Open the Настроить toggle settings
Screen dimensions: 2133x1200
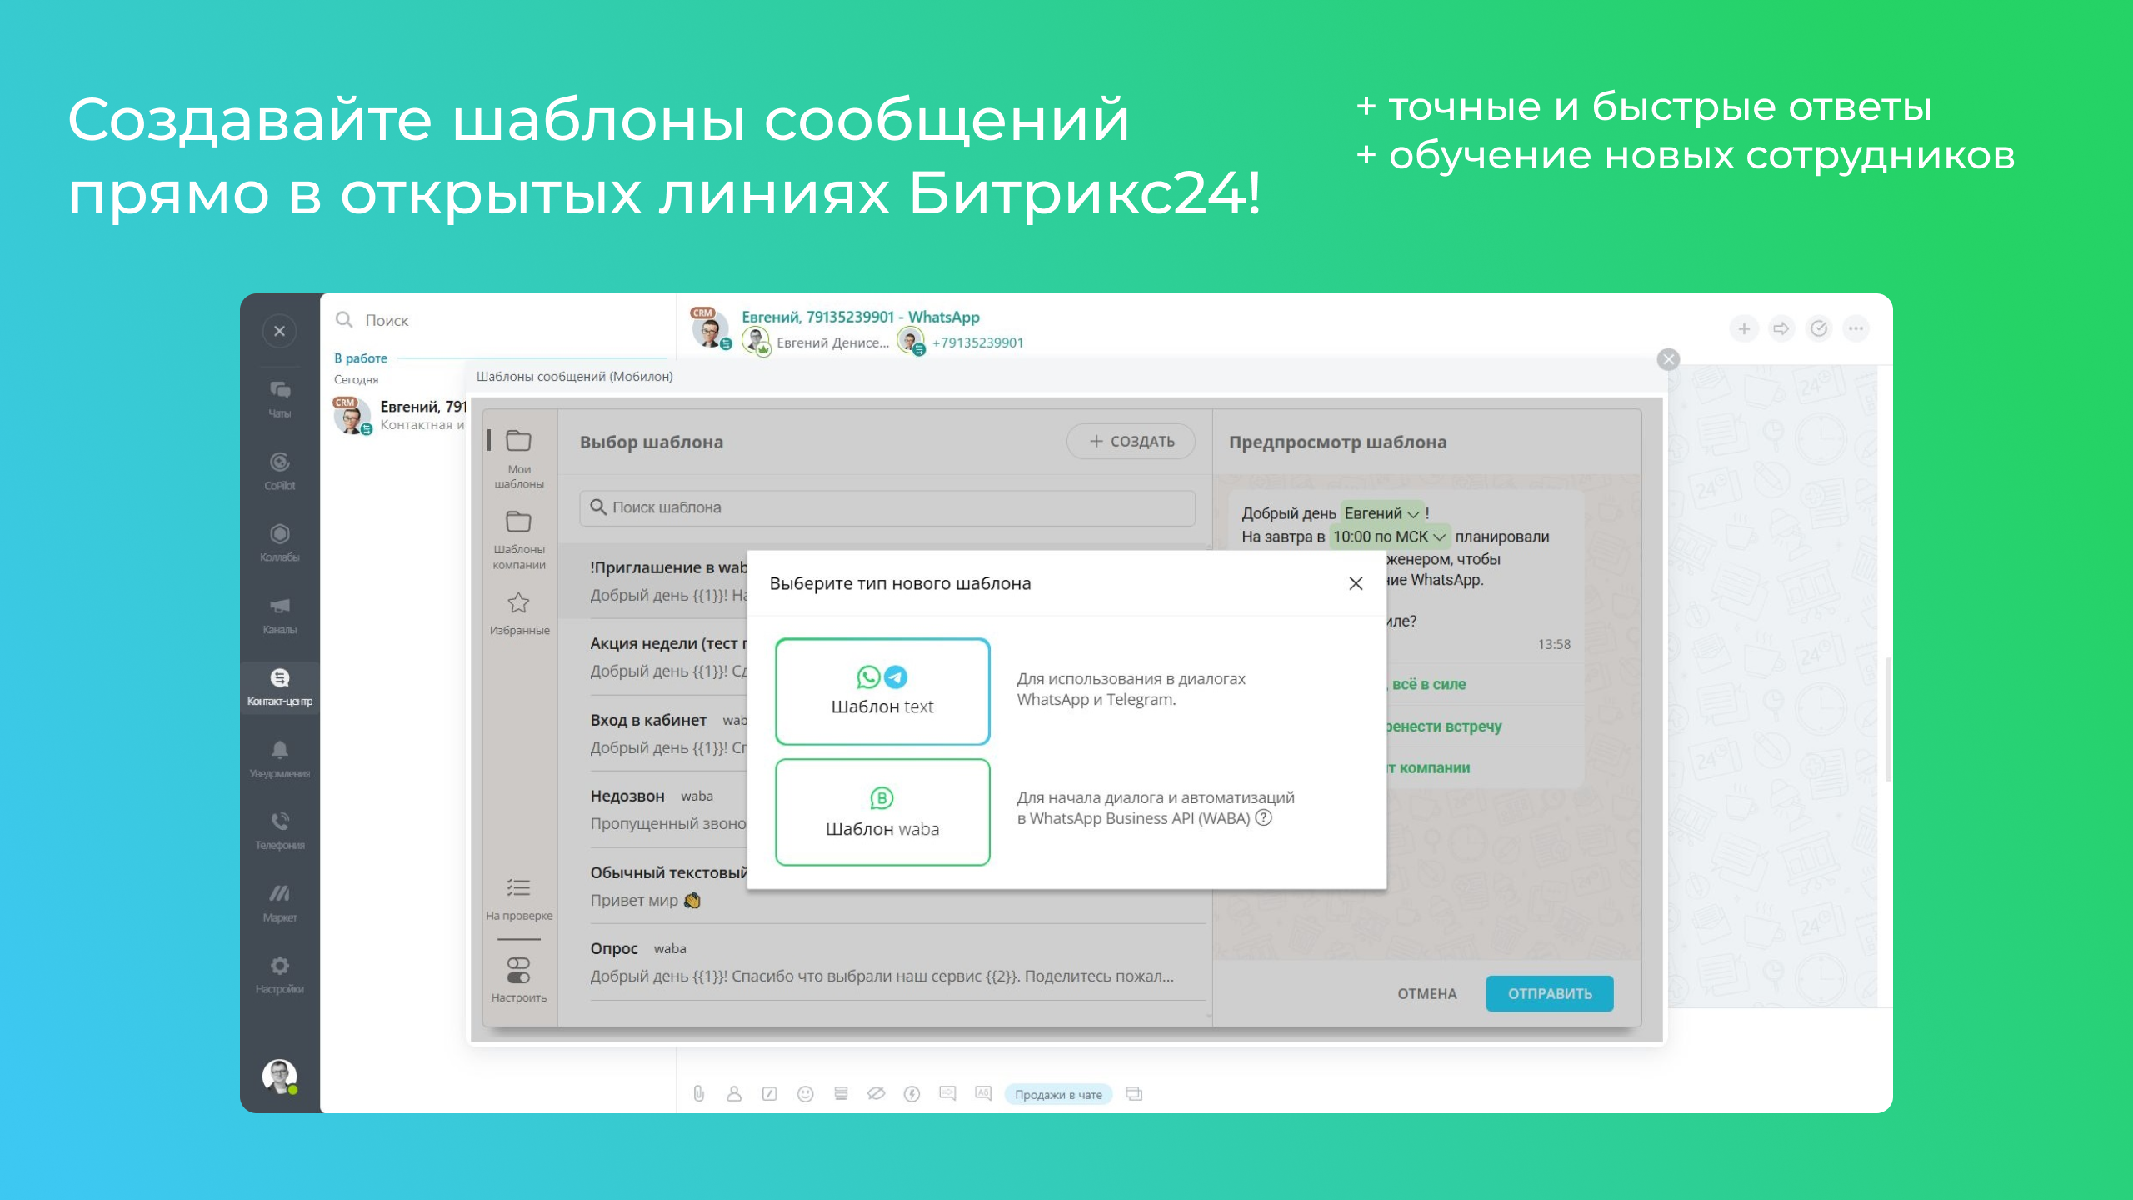(518, 978)
